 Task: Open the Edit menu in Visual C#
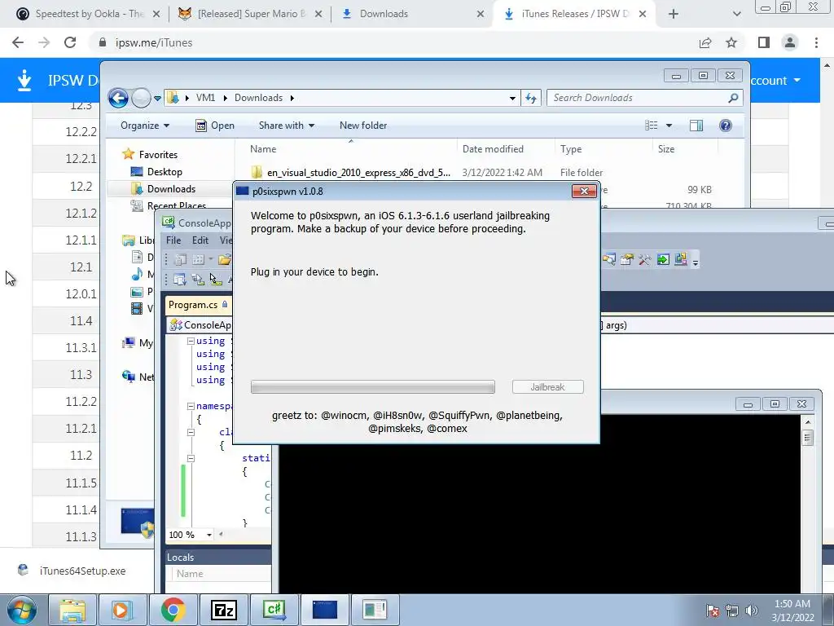200,240
